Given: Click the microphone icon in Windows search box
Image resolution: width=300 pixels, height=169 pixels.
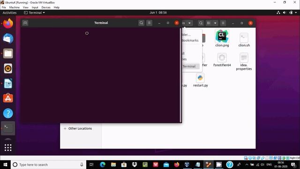Looking at the screenshot, I should tap(82, 165).
